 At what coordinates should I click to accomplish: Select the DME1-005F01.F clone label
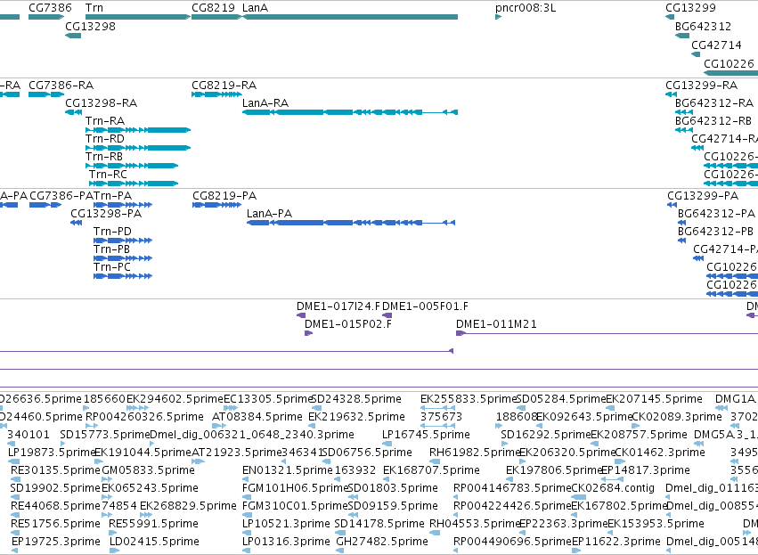pyautogui.click(x=426, y=306)
